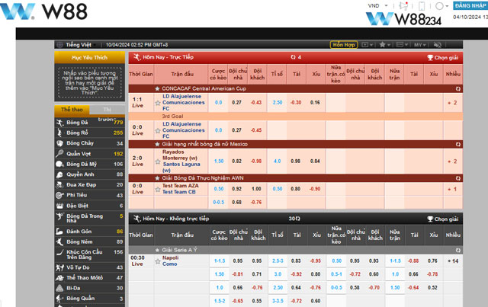Click the ĐĂNG NHẬP login button
The height and width of the screenshot is (307, 488).
click(x=470, y=6)
